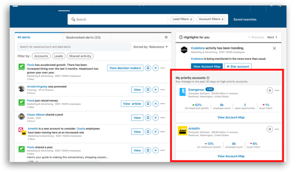The height and width of the screenshot is (172, 301).
Task: Go to Previous highlight
Action: [x=256, y=37]
